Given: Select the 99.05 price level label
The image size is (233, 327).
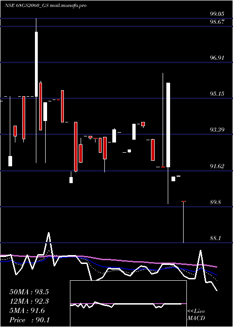Looking at the screenshot, I should point(217,14).
